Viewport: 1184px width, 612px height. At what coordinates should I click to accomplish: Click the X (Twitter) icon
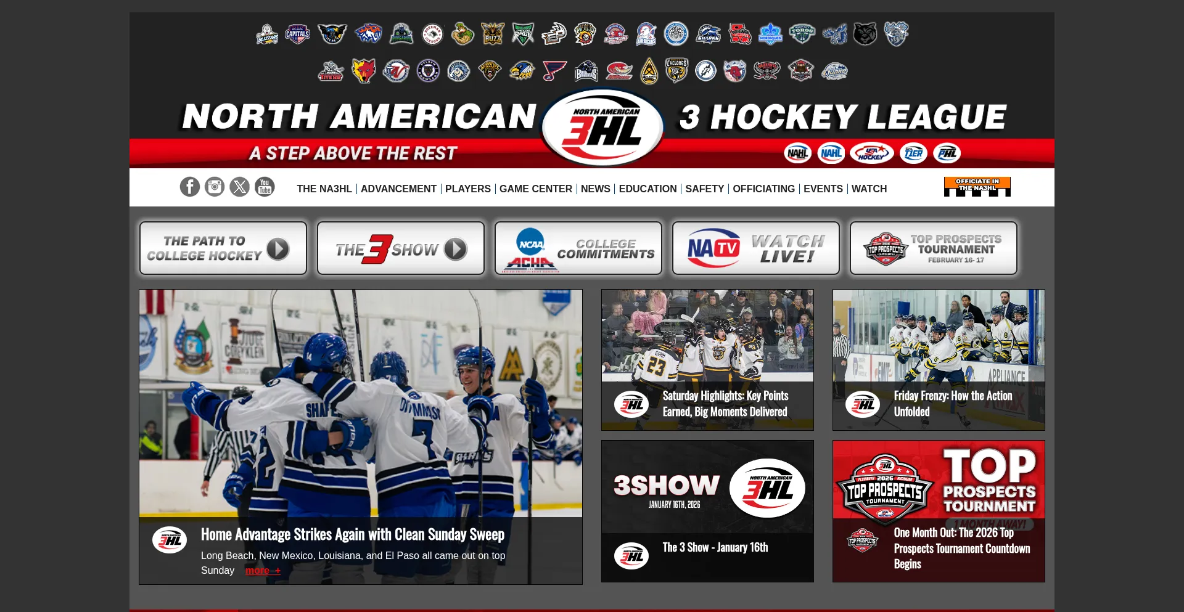(240, 187)
